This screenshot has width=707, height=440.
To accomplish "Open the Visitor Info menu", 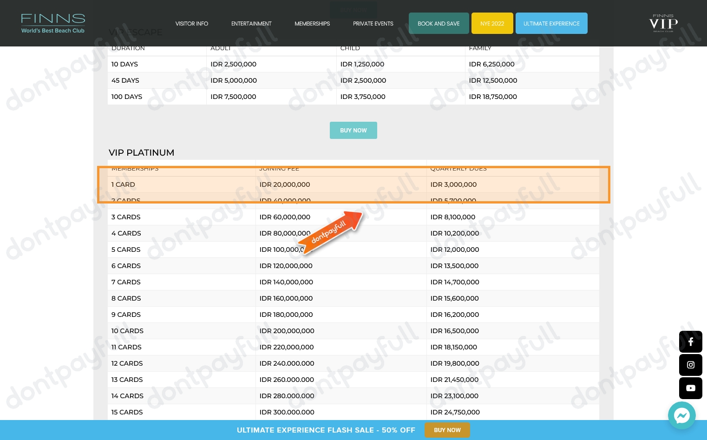I will 191,24.
